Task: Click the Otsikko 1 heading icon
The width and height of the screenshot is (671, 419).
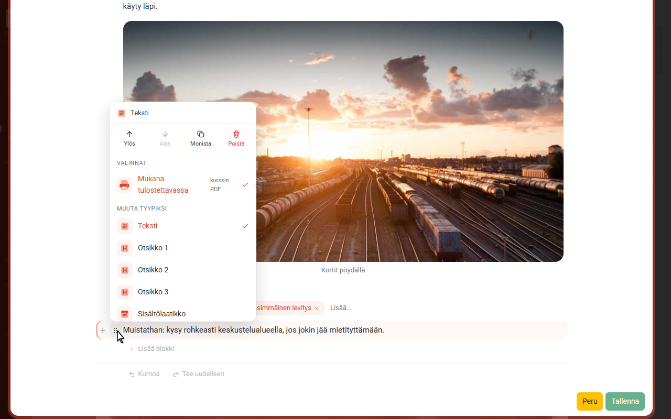Action: point(125,248)
